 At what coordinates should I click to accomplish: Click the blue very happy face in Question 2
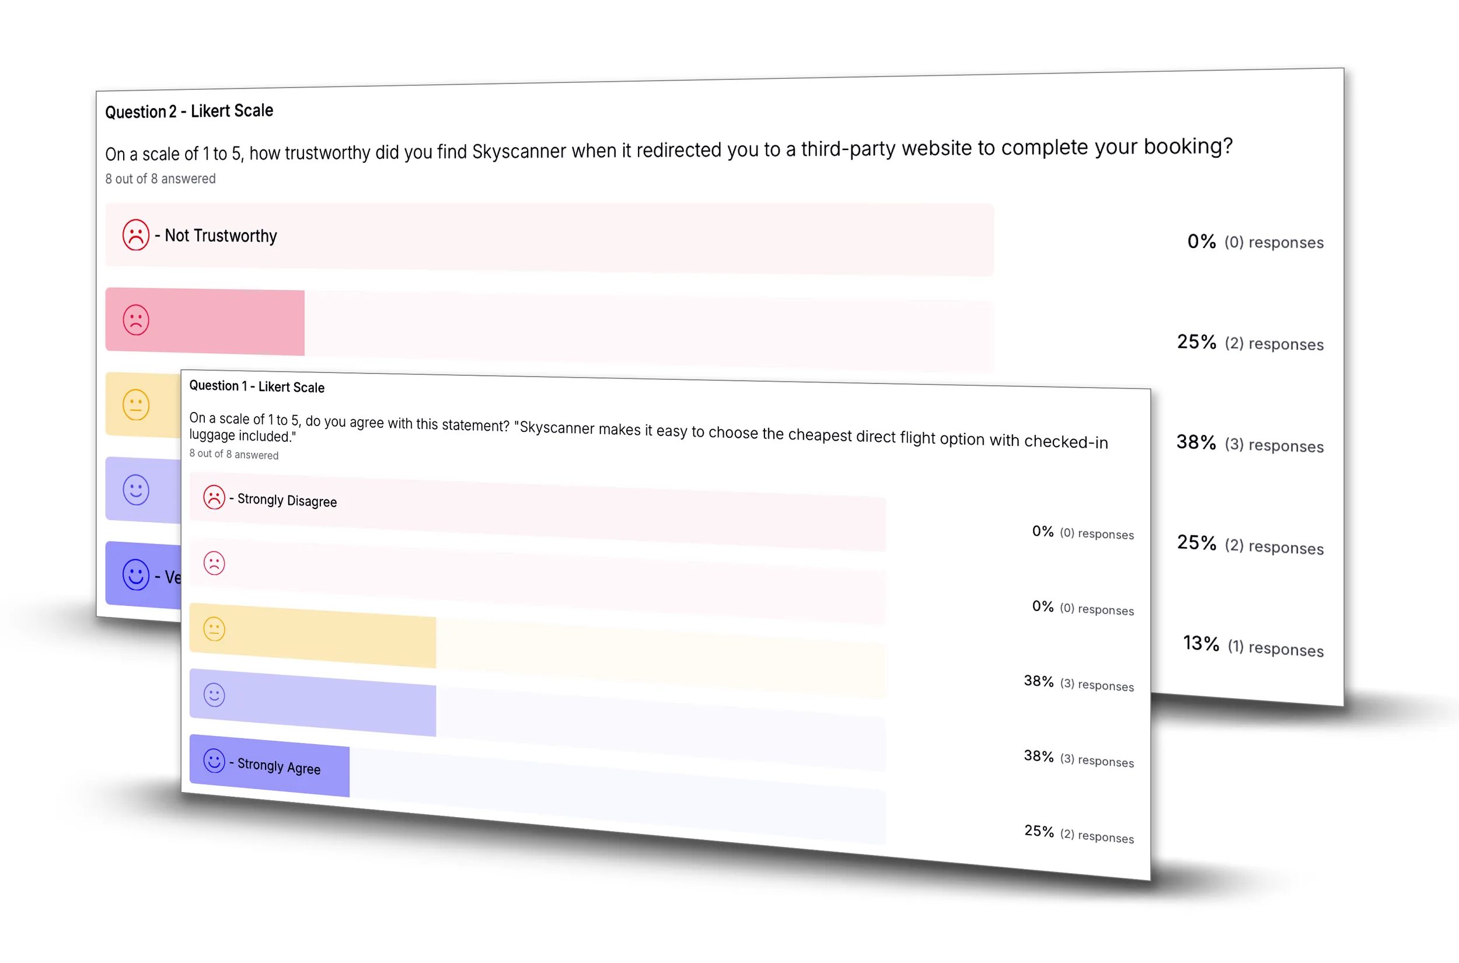pos(136,575)
